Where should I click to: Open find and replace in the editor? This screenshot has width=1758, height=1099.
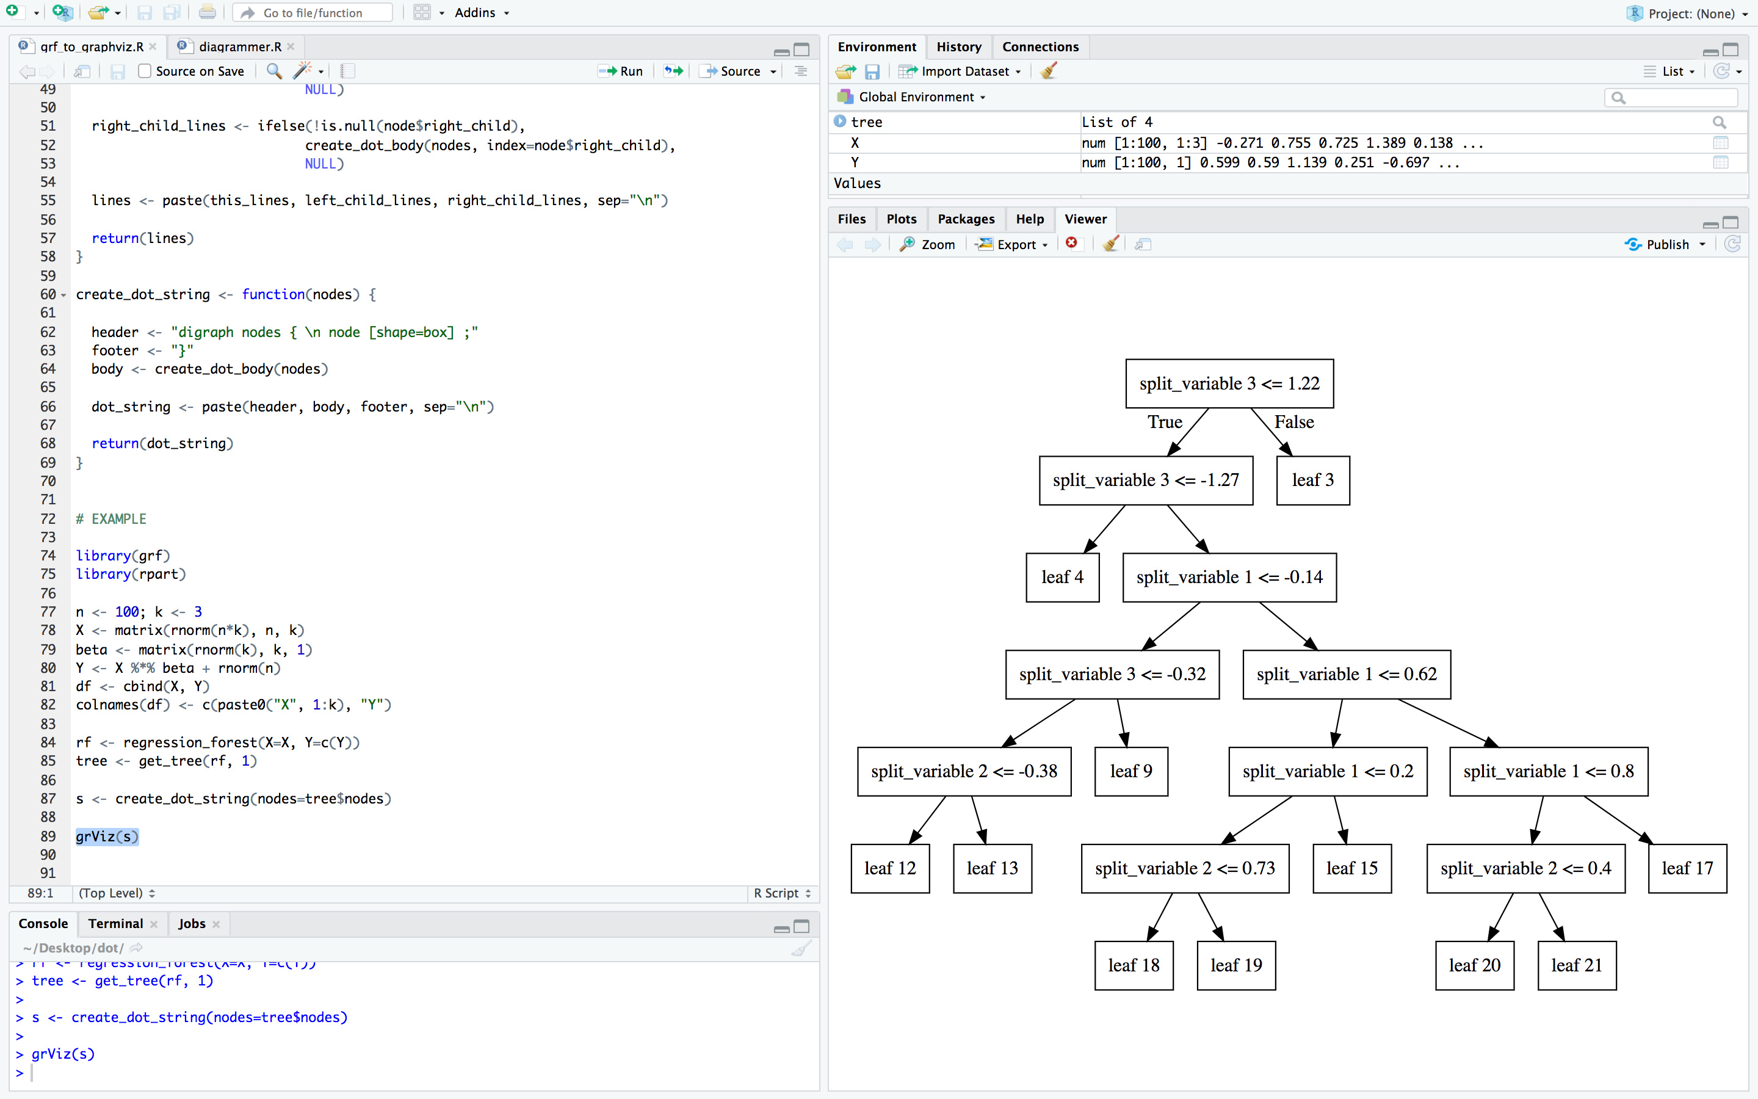point(275,71)
